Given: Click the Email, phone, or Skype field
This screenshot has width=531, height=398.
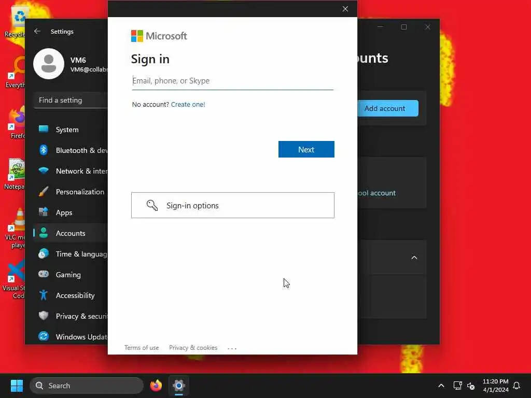Looking at the screenshot, I should [233, 81].
